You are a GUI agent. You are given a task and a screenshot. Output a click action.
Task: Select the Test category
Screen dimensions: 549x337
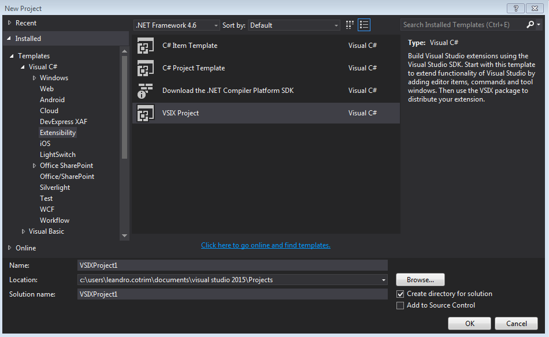coord(46,199)
